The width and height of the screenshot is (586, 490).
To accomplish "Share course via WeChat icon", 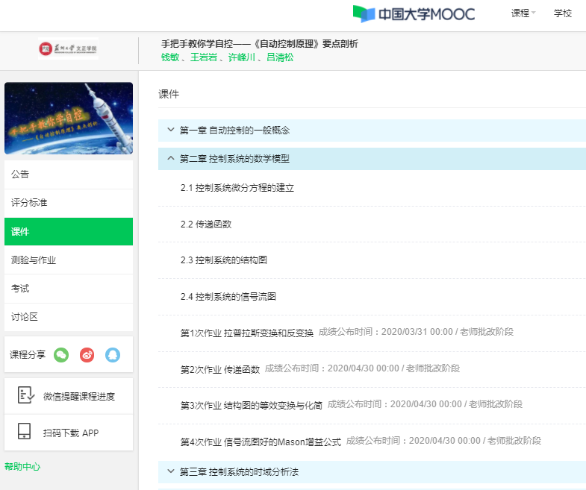I will (x=61, y=355).
